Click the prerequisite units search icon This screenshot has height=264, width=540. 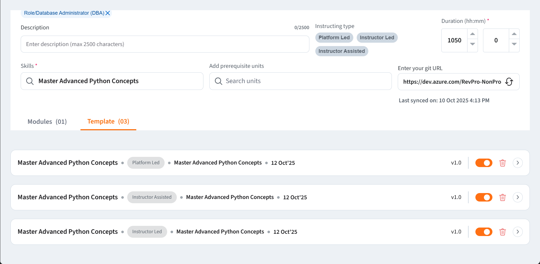(218, 81)
